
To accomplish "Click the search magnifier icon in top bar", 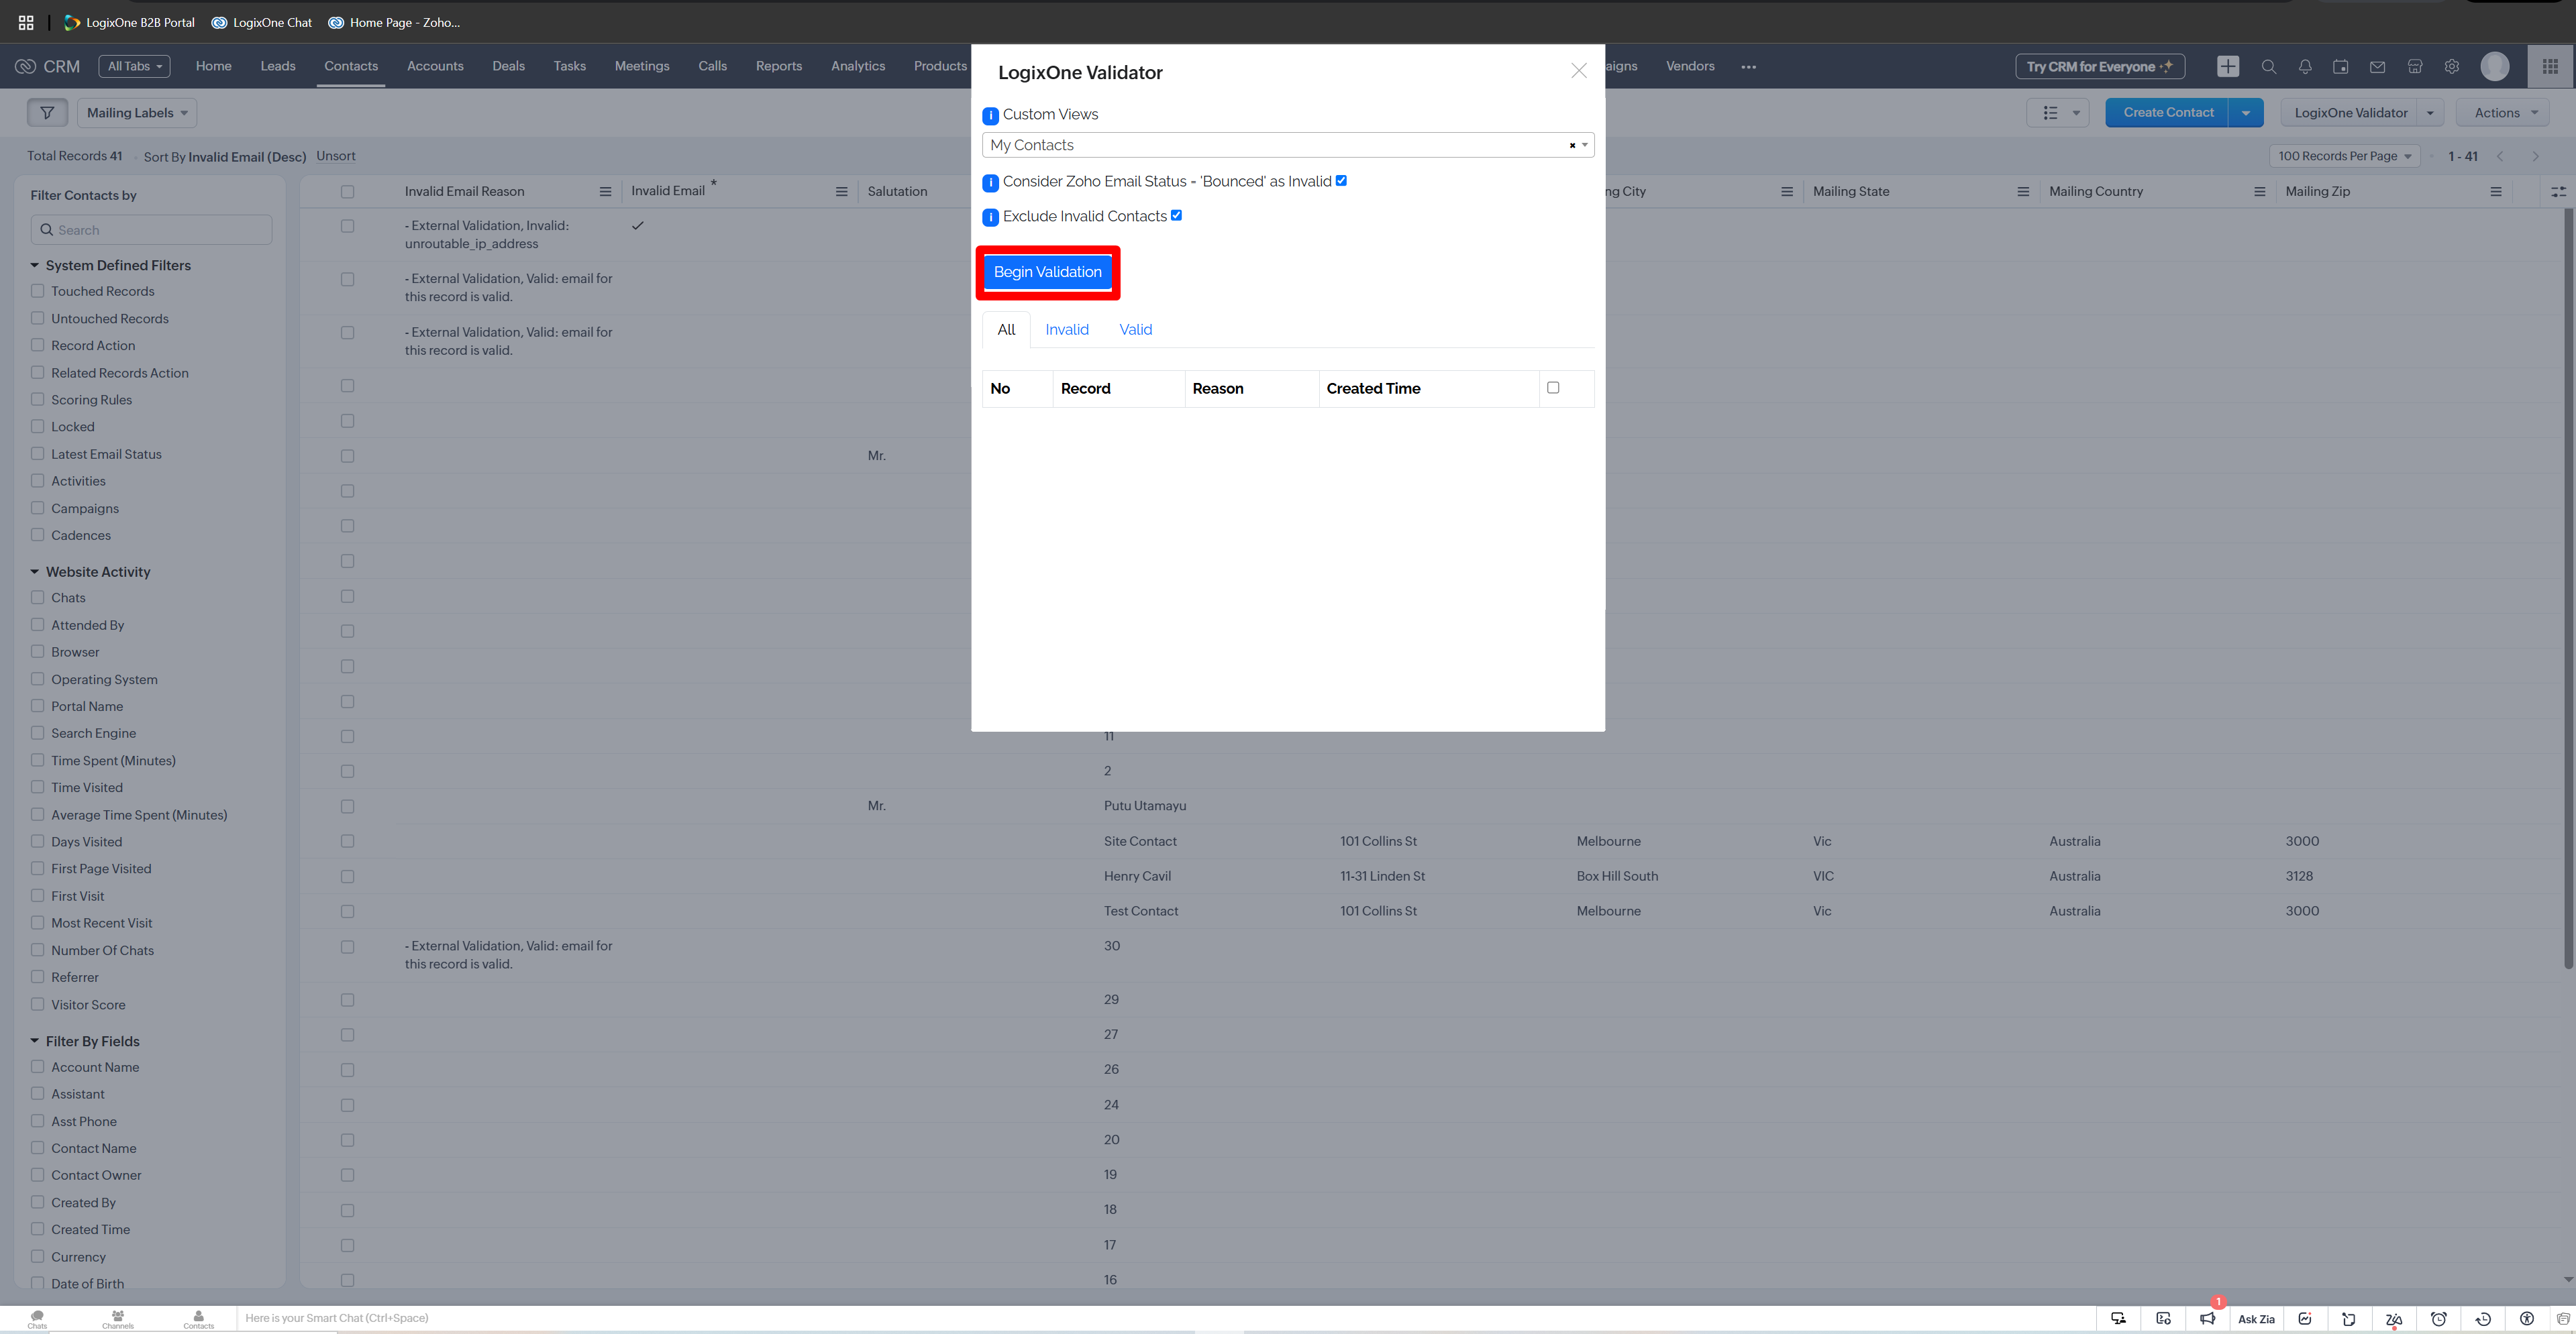I will 2268,66.
